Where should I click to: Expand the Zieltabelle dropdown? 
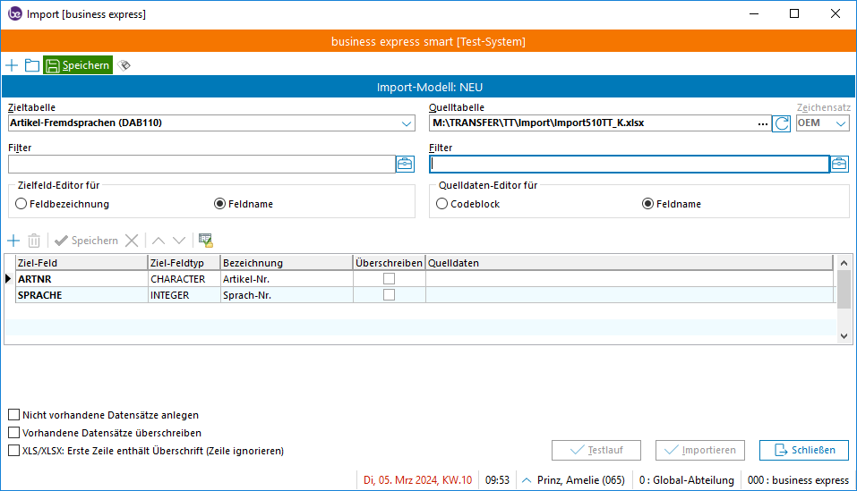(407, 123)
